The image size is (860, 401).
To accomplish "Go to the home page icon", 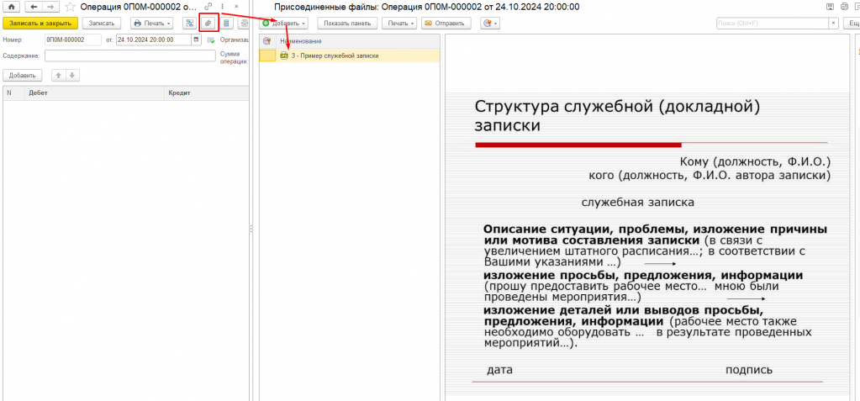I will pyautogui.click(x=12, y=7).
